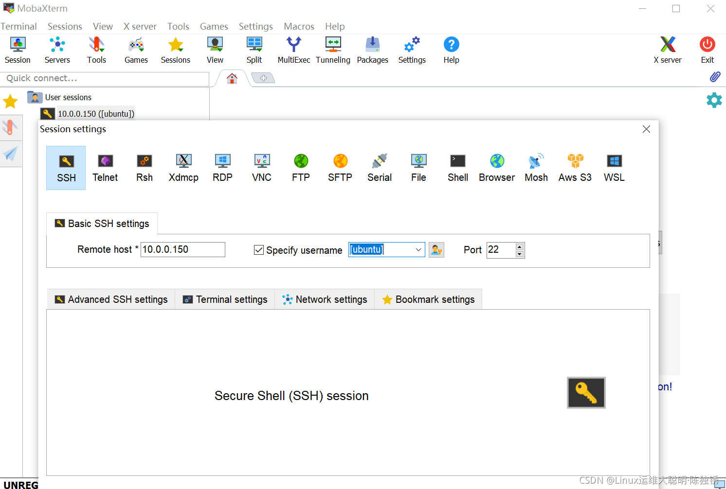726x489 pixels.
Task: Open the Games menu
Action: (x=214, y=26)
